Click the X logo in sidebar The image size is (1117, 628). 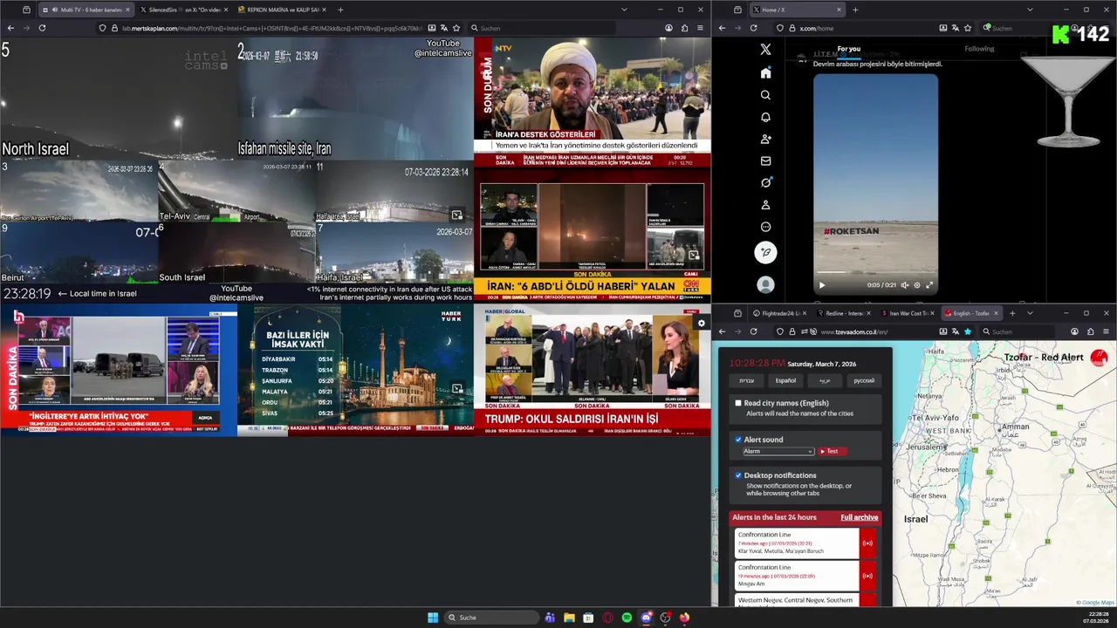coord(765,50)
